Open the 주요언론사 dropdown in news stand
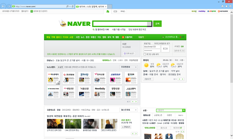Viewport: 233px width, 139px height. click(x=129, y=67)
